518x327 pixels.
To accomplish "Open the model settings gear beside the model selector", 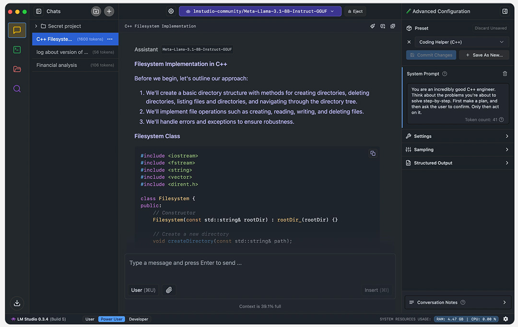I will click(171, 11).
